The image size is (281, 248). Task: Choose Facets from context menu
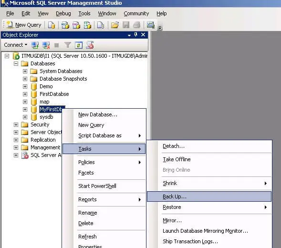point(104,173)
